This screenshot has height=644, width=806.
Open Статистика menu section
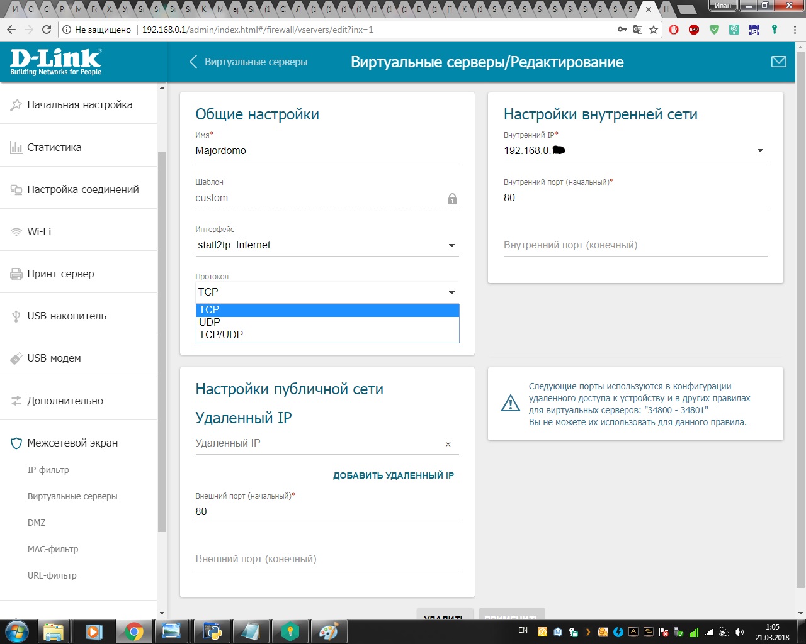pos(54,147)
